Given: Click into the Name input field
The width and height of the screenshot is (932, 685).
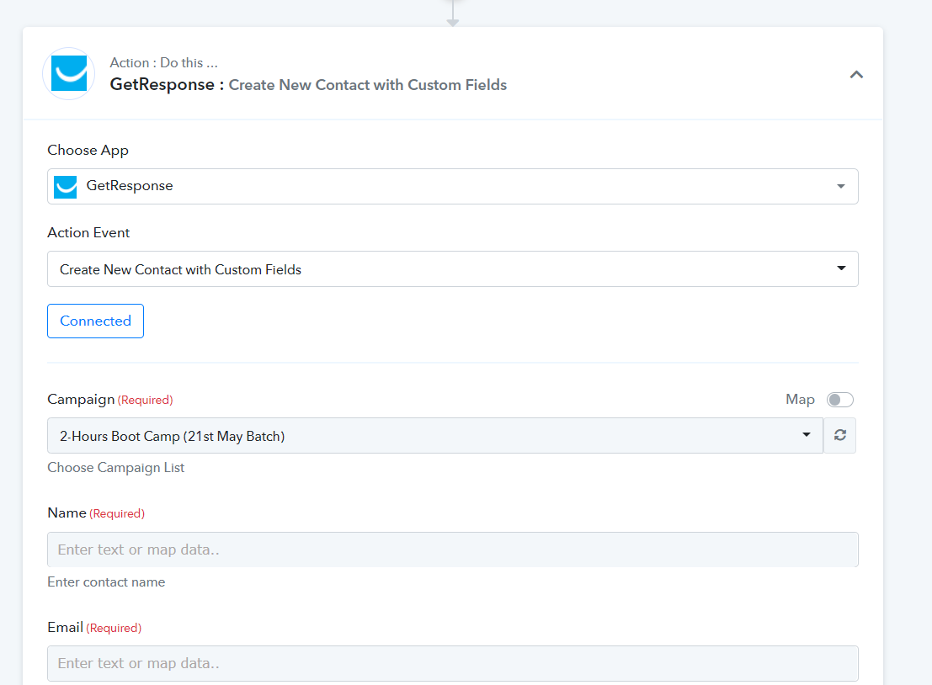Looking at the screenshot, I should pos(452,550).
